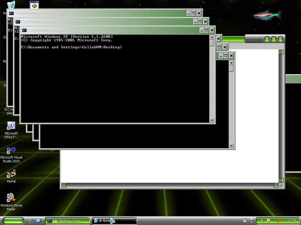Open the green Start button
301x225 pixels.
[14, 221]
